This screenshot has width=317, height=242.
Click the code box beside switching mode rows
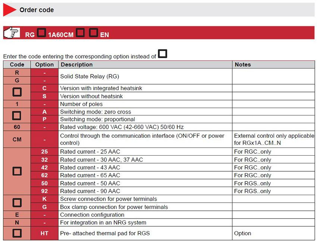point(16,116)
